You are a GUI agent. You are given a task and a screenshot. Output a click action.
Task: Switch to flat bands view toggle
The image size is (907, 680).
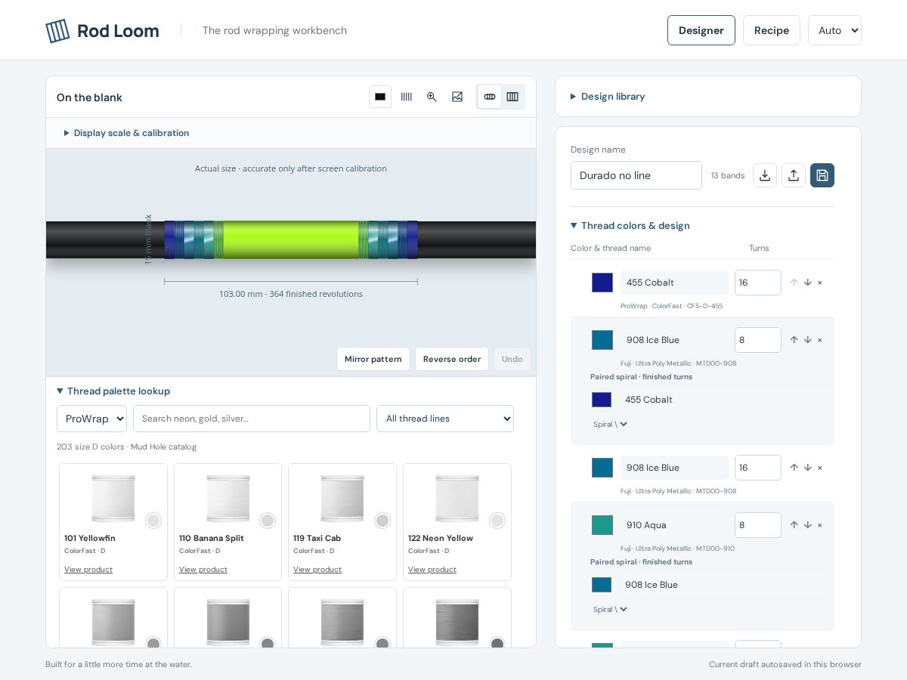512,97
